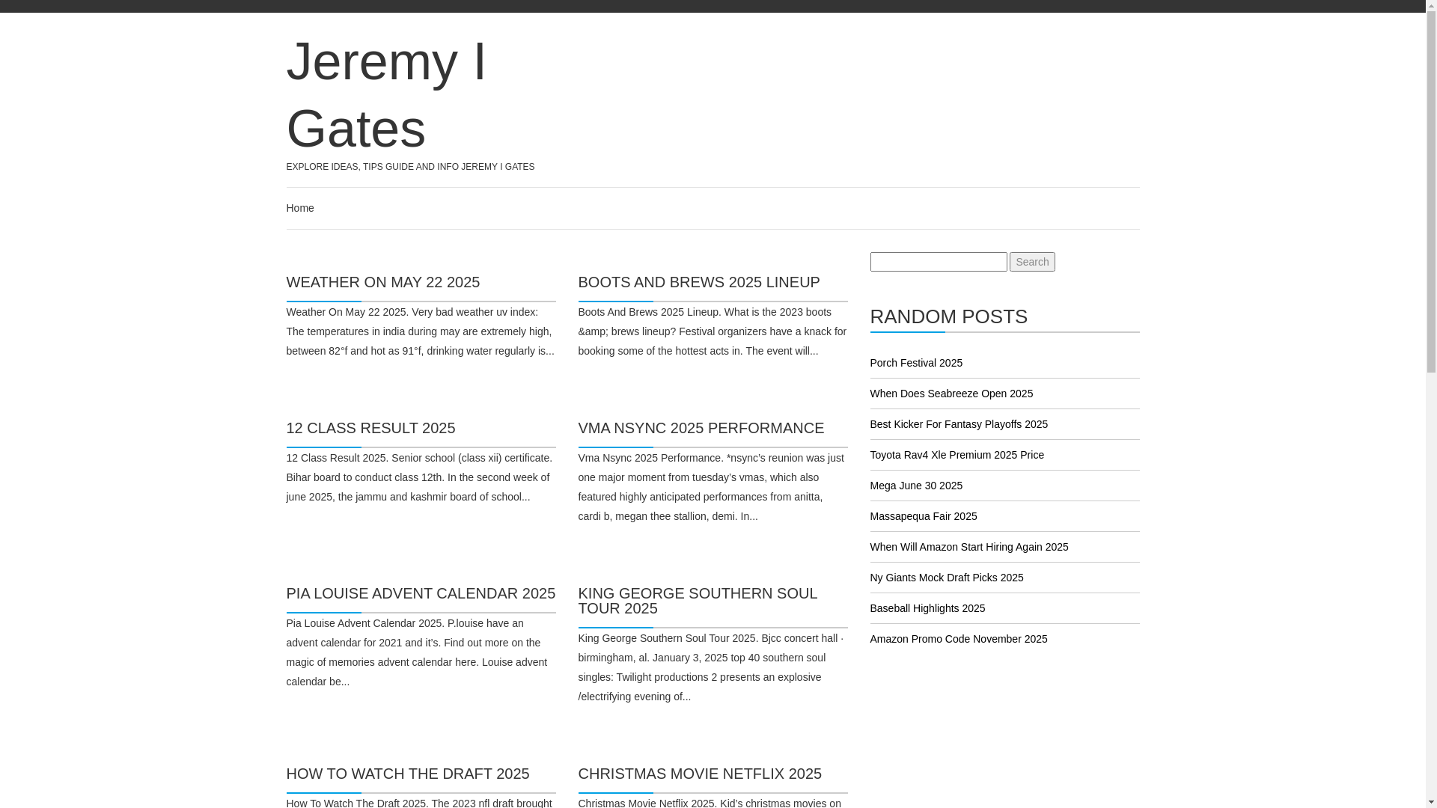
Task: Open Ny Giants Mock Draft Picks 2025
Action: coord(946,578)
